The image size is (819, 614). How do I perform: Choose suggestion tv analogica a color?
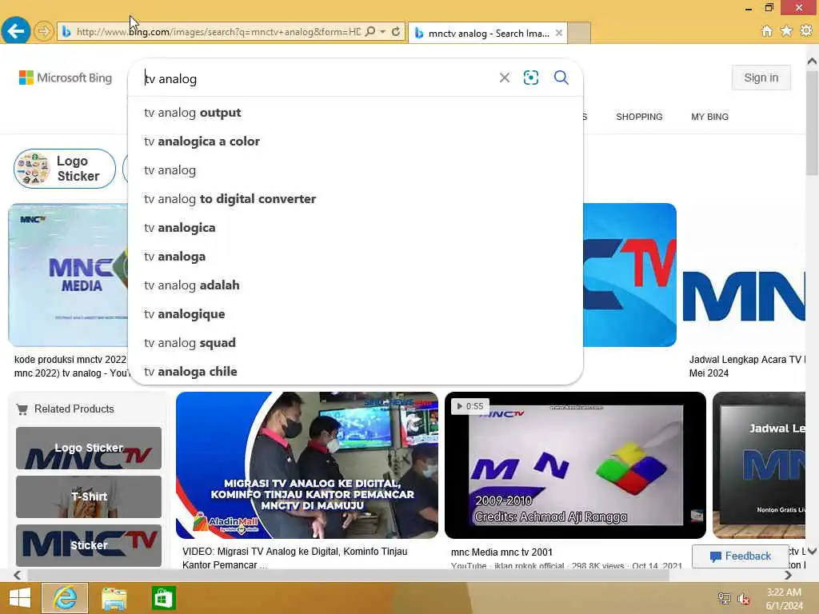[x=355, y=141]
